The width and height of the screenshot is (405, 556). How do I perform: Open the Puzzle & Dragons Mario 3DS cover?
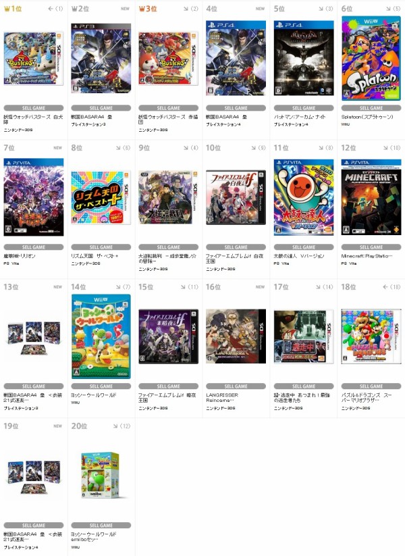point(371,336)
